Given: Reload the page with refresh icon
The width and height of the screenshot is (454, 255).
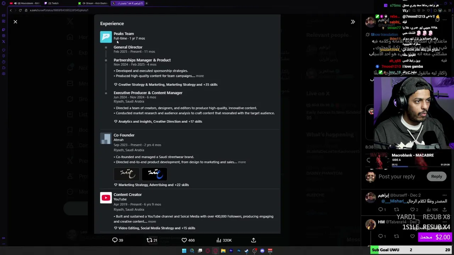Looking at the screenshot, I should coord(20,10).
